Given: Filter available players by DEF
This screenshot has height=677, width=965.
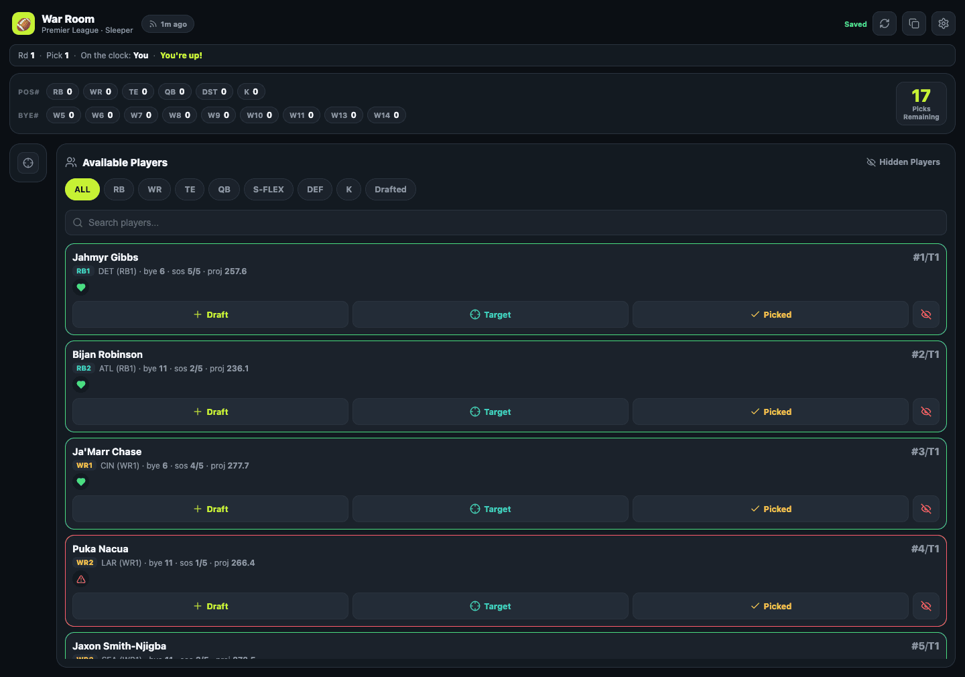Looking at the screenshot, I should [x=315, y=190].
